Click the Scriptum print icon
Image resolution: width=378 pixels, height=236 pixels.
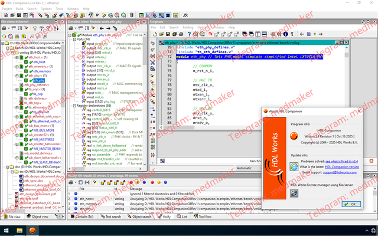coord(181,34)
